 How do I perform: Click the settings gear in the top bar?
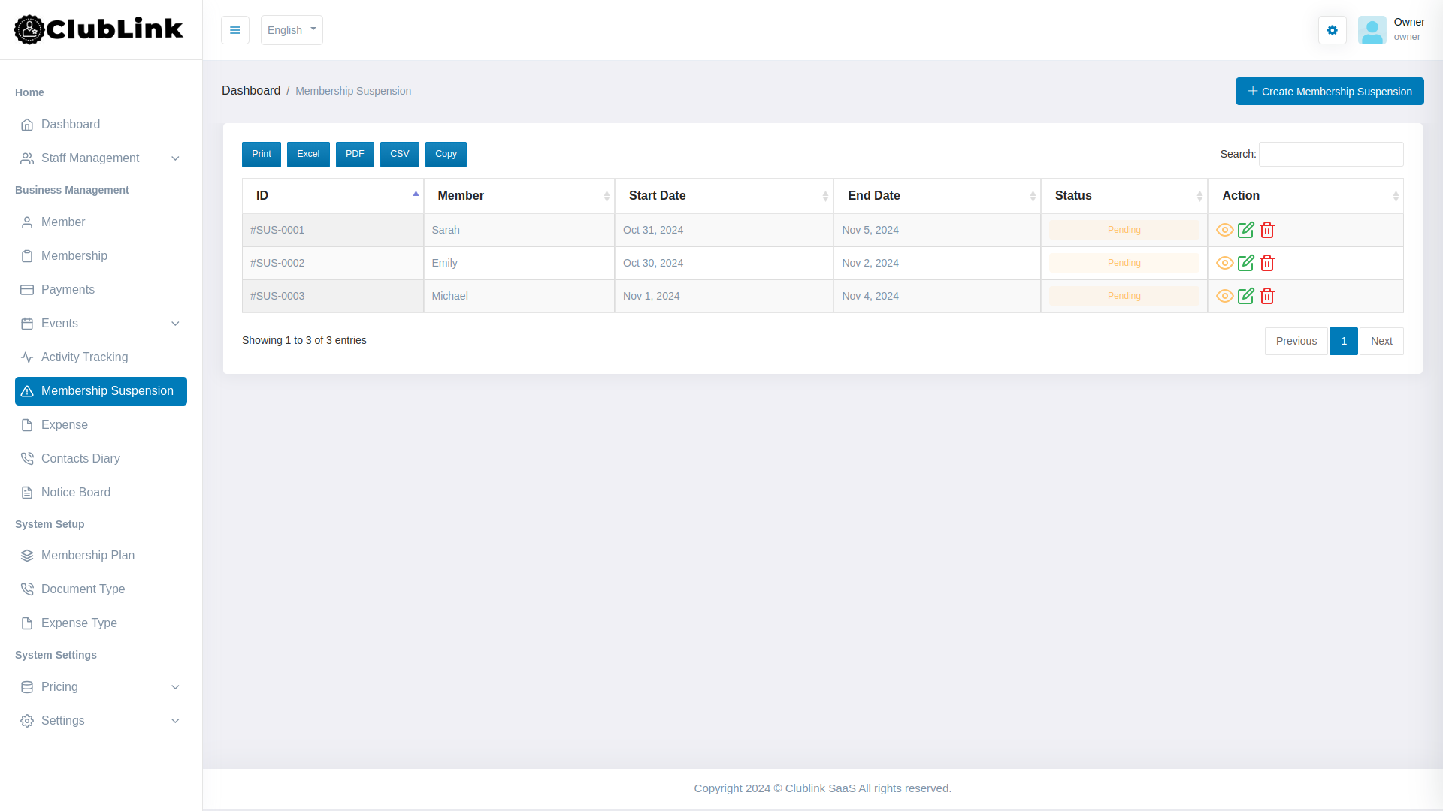pyautogui.click(x=1332, y=30)
